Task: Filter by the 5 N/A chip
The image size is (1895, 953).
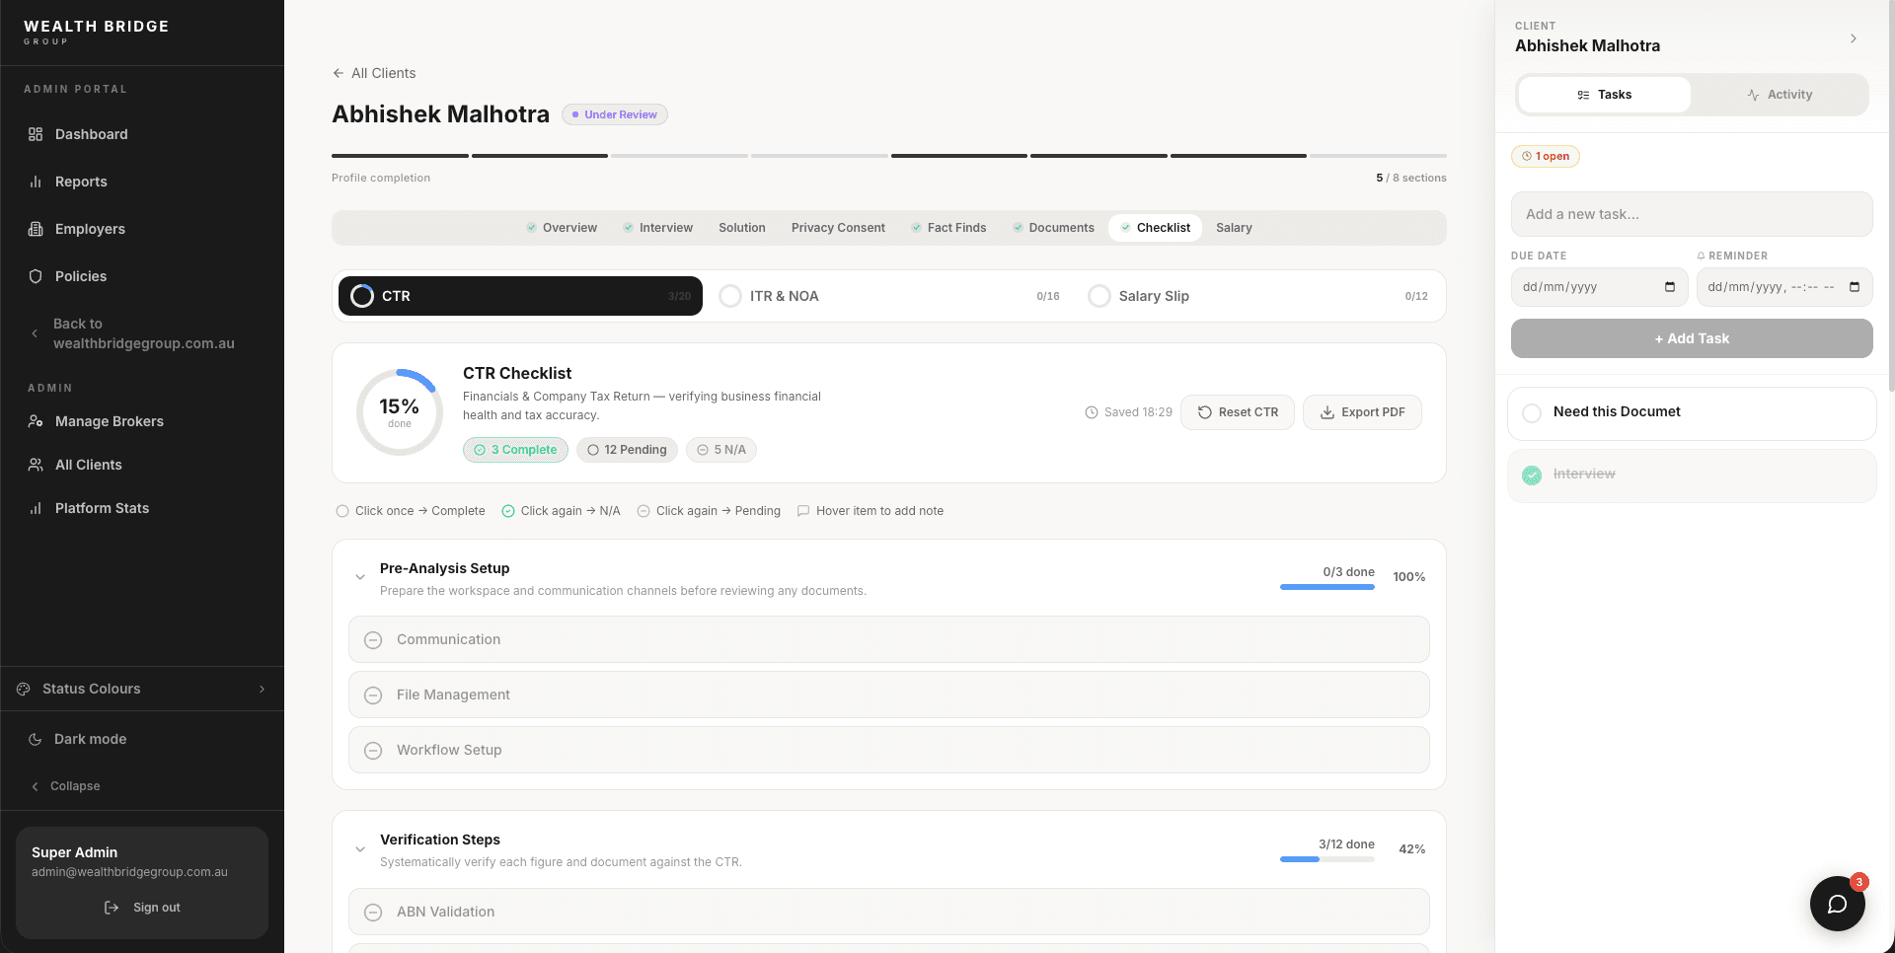Action: click(721, 450)
